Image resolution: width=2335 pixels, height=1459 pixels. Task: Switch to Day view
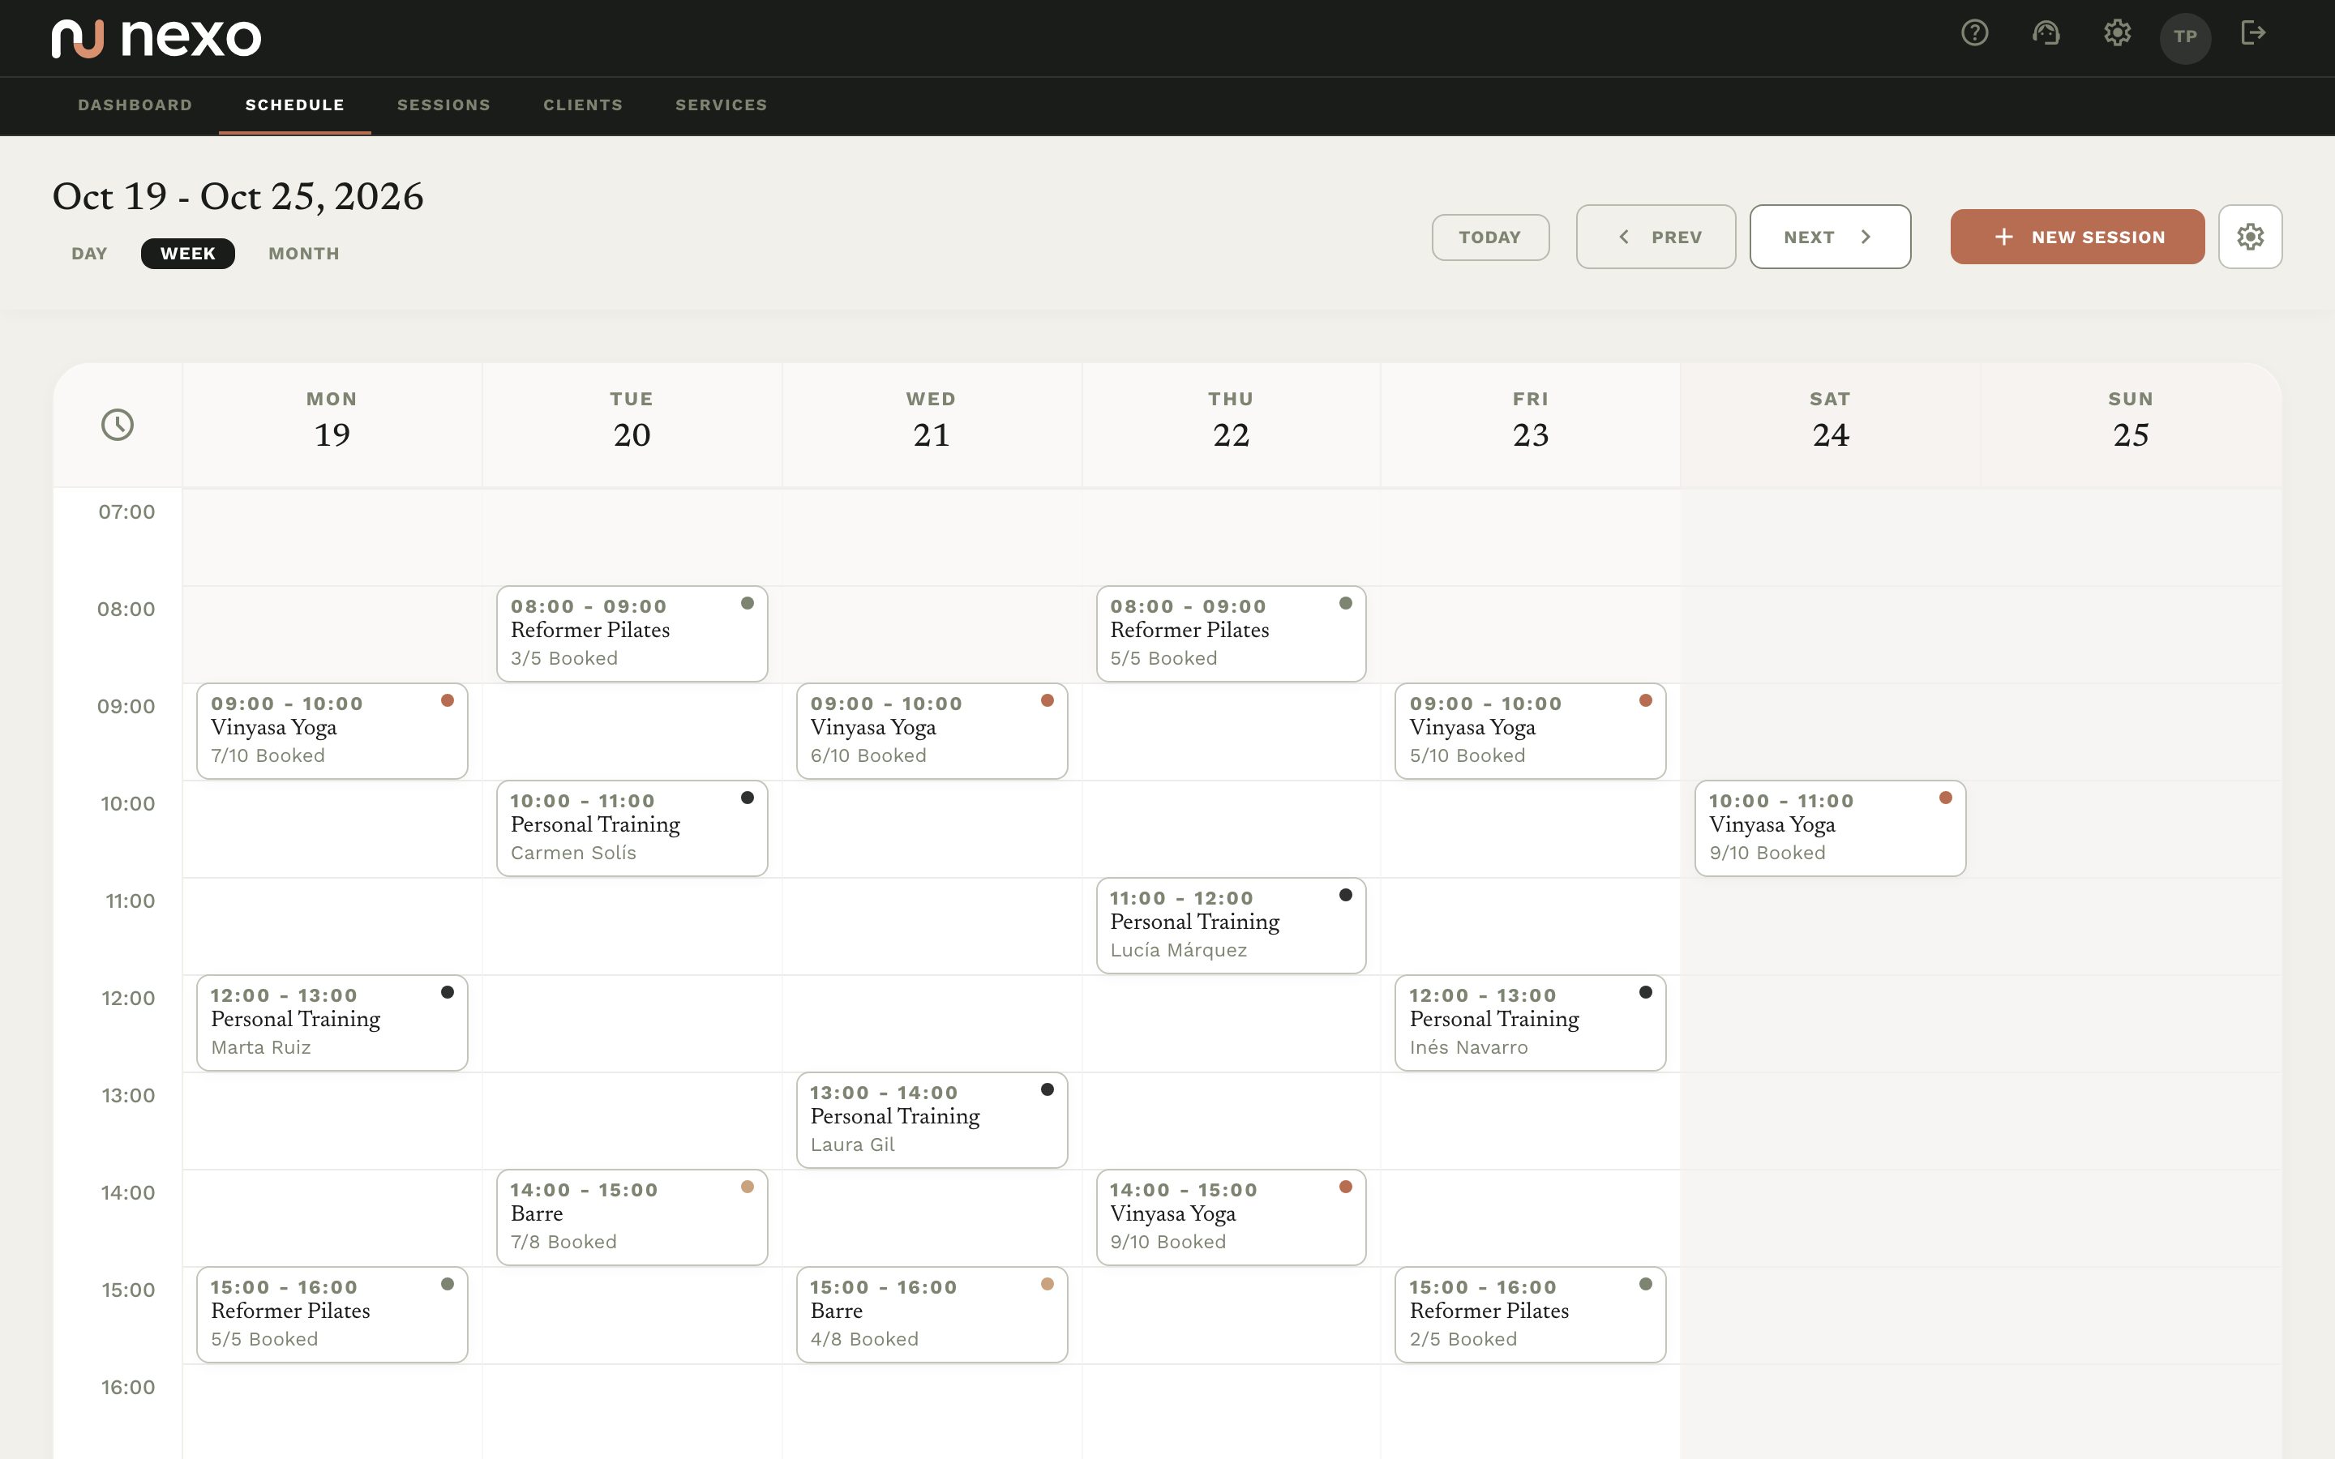[88, 254]
